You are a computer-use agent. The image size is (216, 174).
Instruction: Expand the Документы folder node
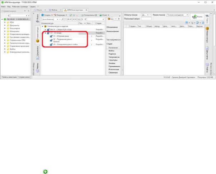(x=5, y=25)
